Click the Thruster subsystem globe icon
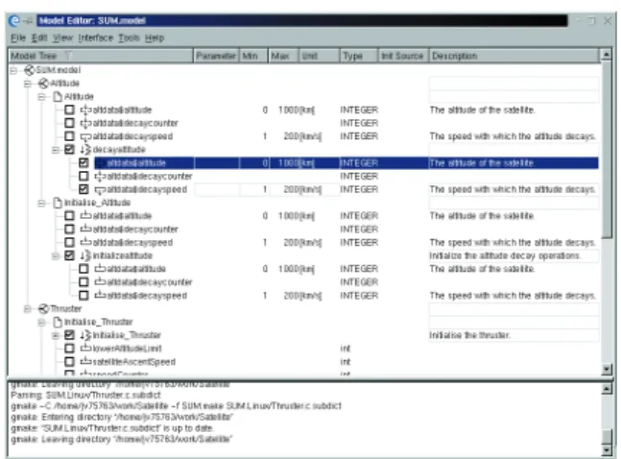This screenshot has height=459, width=621. click(x=43, y=309)
